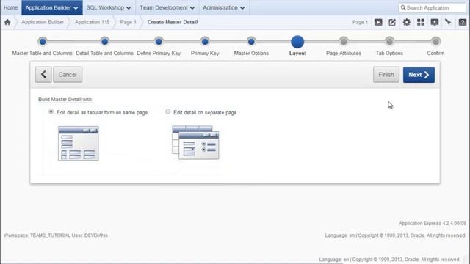Screen dimensions: 470x264
Task: Open the gear settings icon
Action: pyautogui.click(x=406, y=22)
